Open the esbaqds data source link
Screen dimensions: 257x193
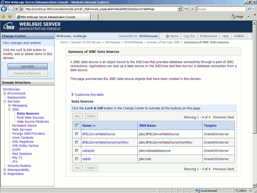point(88,150)
